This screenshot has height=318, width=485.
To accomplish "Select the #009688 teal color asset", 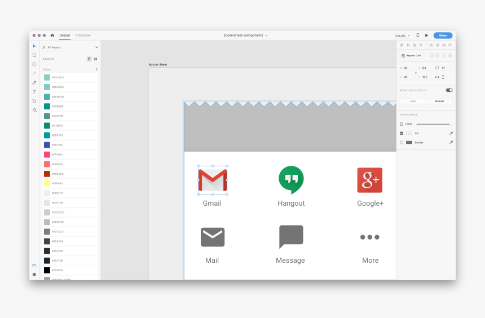I will (70, 107).
